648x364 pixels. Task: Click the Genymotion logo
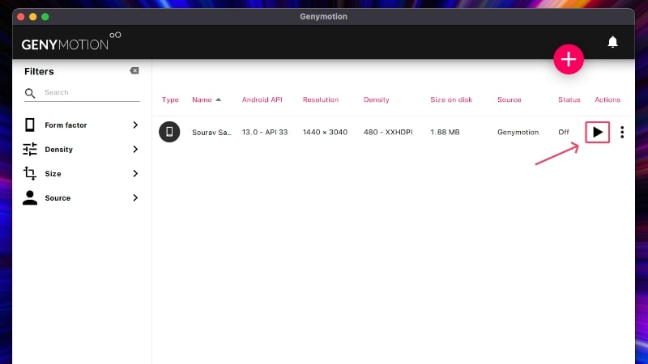(x=71, y=41)
